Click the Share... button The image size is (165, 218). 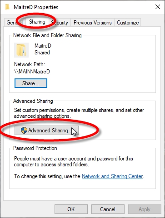[31, 83]
